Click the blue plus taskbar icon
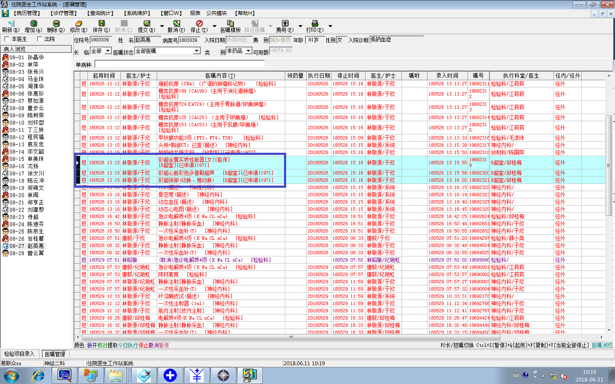The height and width of the screenshot is (384, 615). click(170, 375)
